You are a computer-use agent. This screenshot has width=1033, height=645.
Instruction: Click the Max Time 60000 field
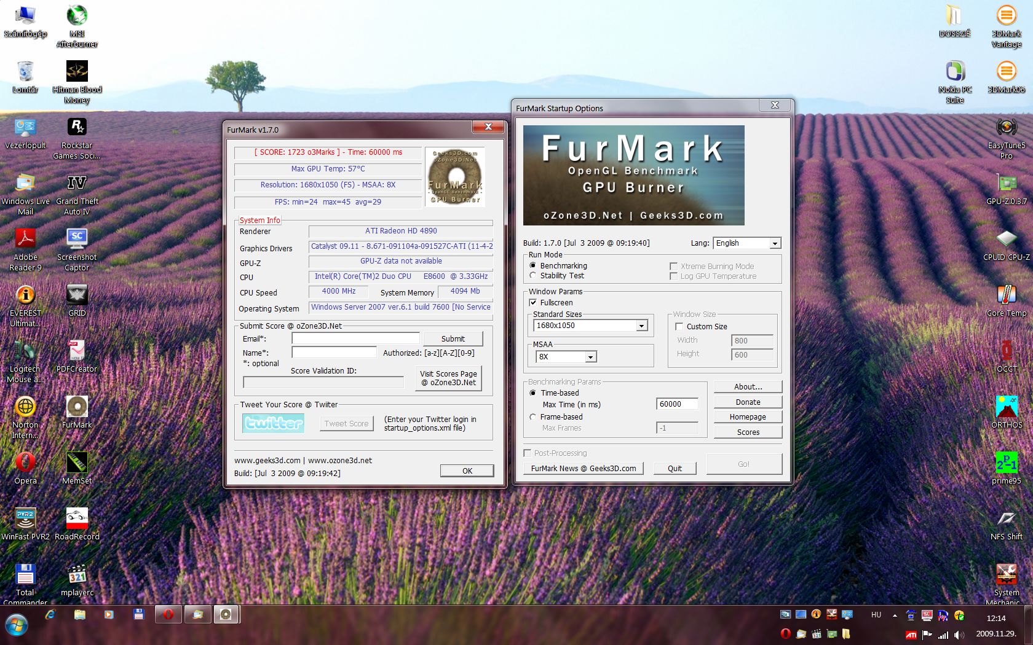click(677, 404)
